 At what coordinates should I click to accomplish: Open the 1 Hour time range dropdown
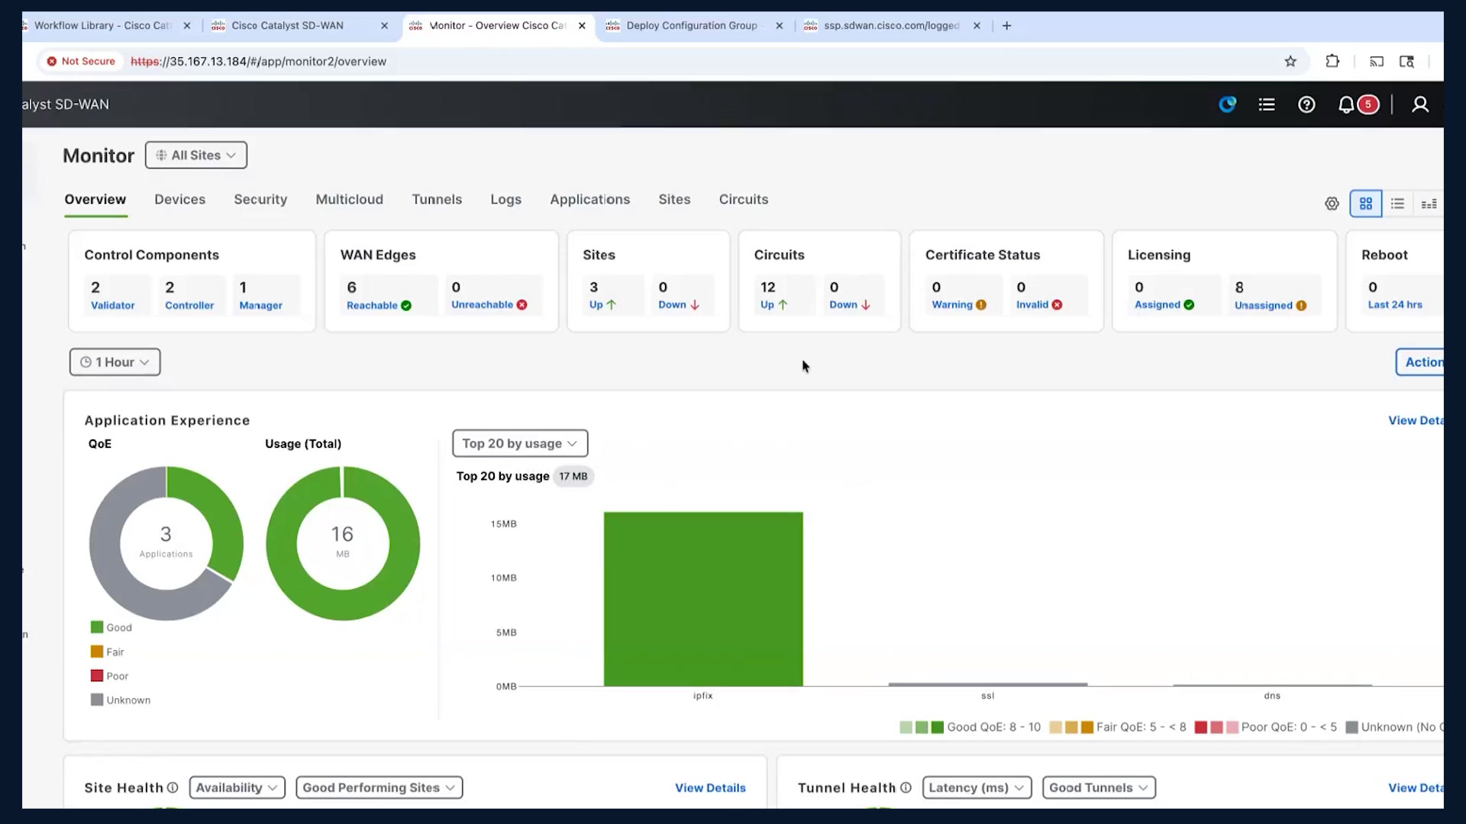[x=115, y=362]
